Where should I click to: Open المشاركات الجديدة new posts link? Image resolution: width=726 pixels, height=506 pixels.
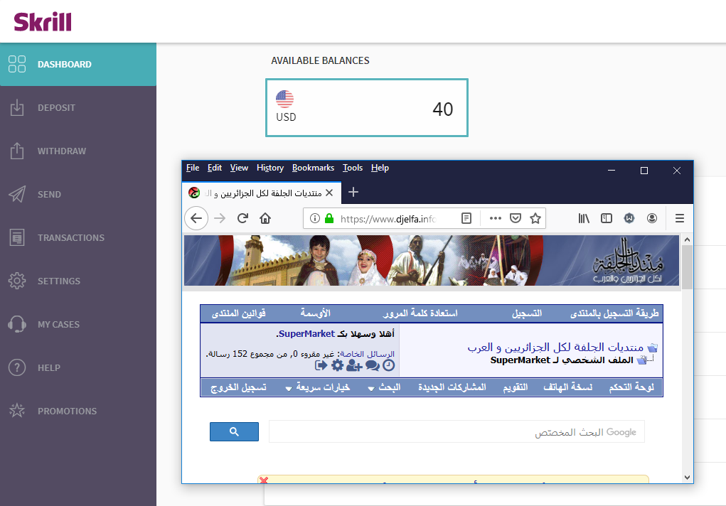tap(452, 387)
